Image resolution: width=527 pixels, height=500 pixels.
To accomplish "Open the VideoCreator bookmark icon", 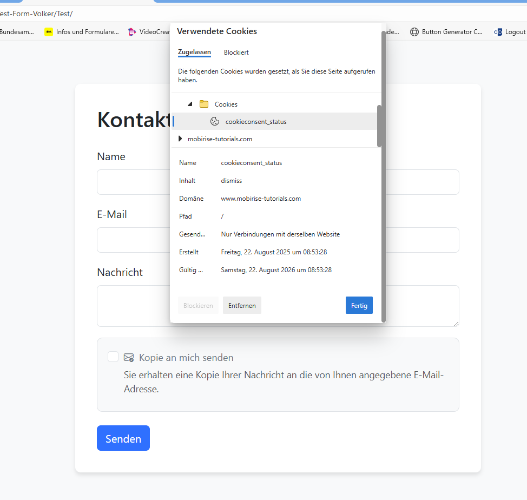I will coord(132,32).
